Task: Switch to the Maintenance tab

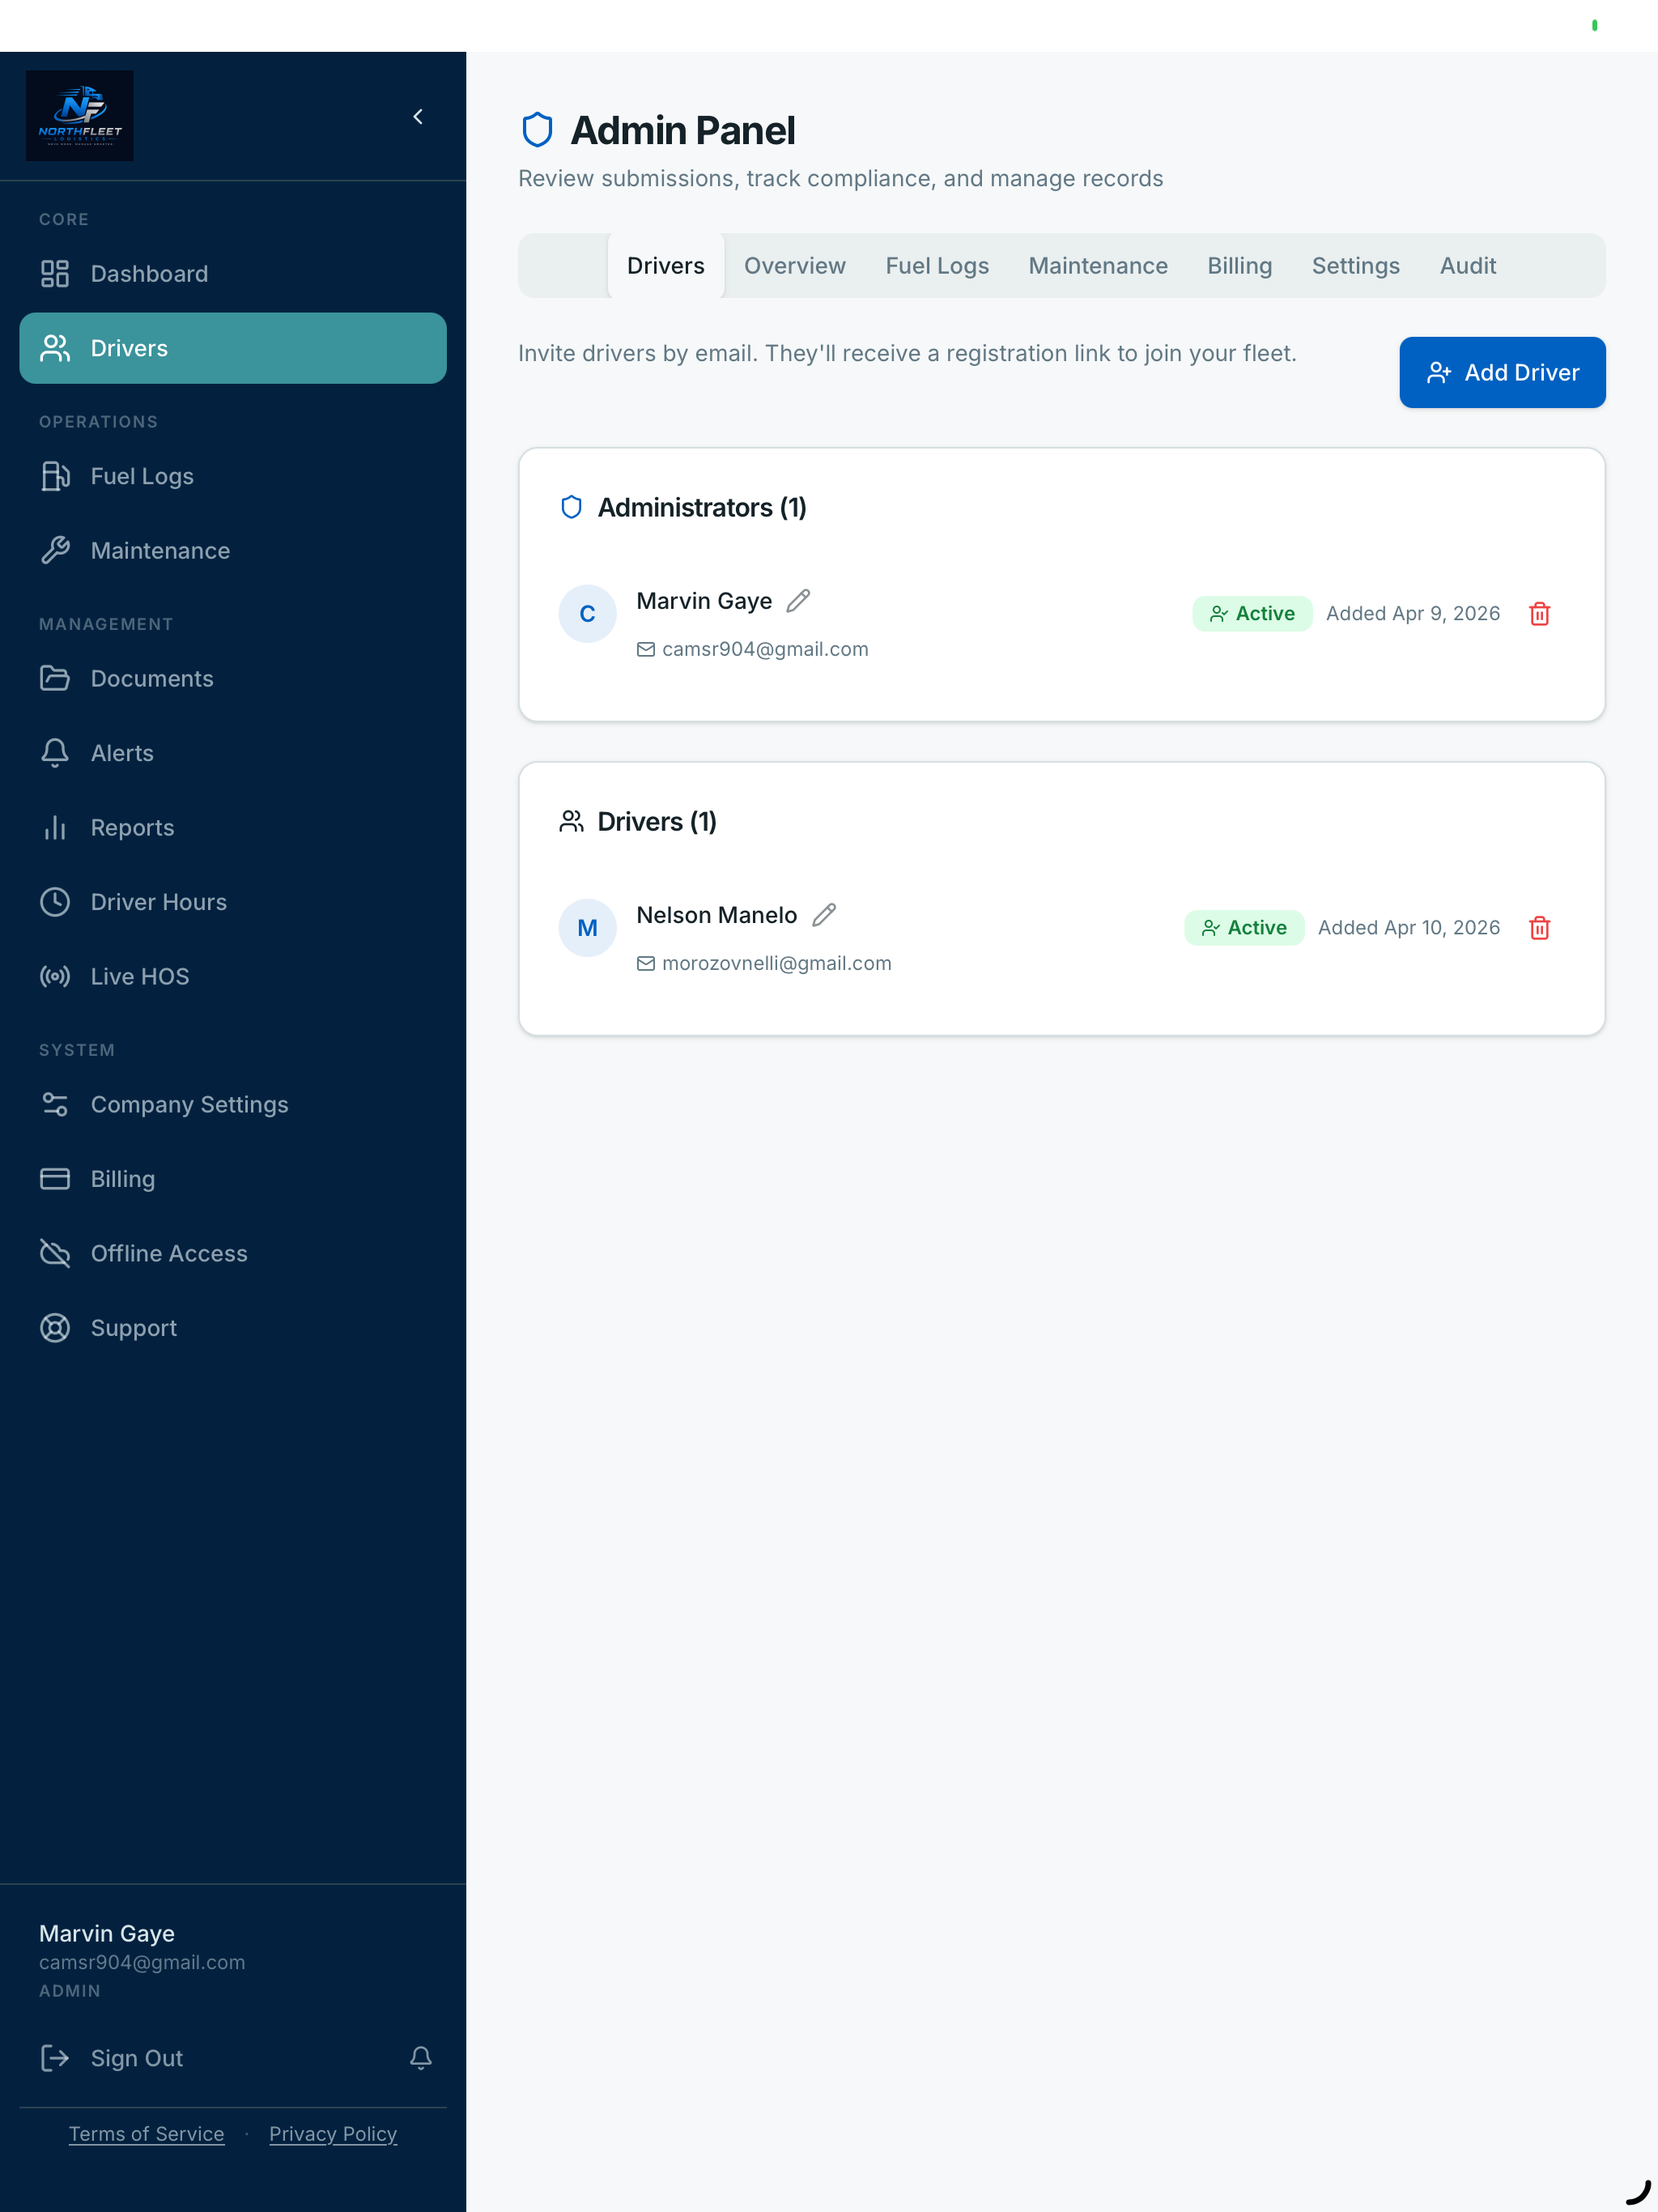Action: (1098, 266)
